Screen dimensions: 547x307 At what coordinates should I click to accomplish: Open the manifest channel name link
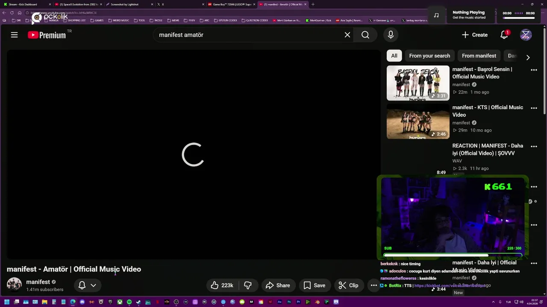tap(38, 282)
